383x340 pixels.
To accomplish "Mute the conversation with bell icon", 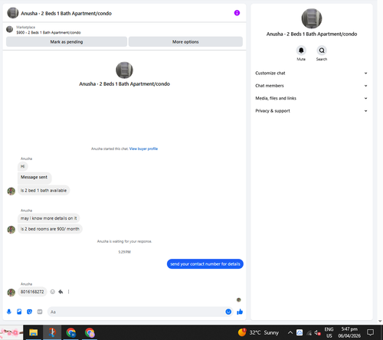I will click(301, 51).
